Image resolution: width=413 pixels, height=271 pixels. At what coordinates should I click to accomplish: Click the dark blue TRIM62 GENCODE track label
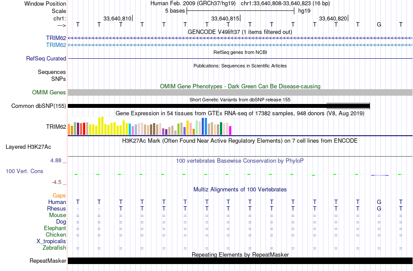(x=56, y=38)
